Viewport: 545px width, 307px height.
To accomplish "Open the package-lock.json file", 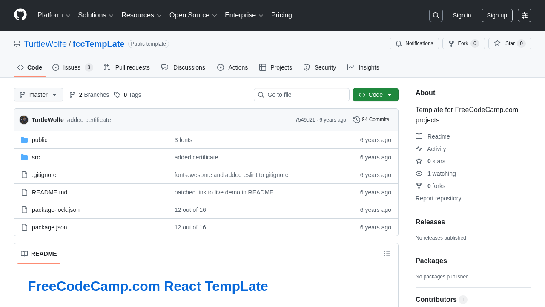I will (56, 210).
